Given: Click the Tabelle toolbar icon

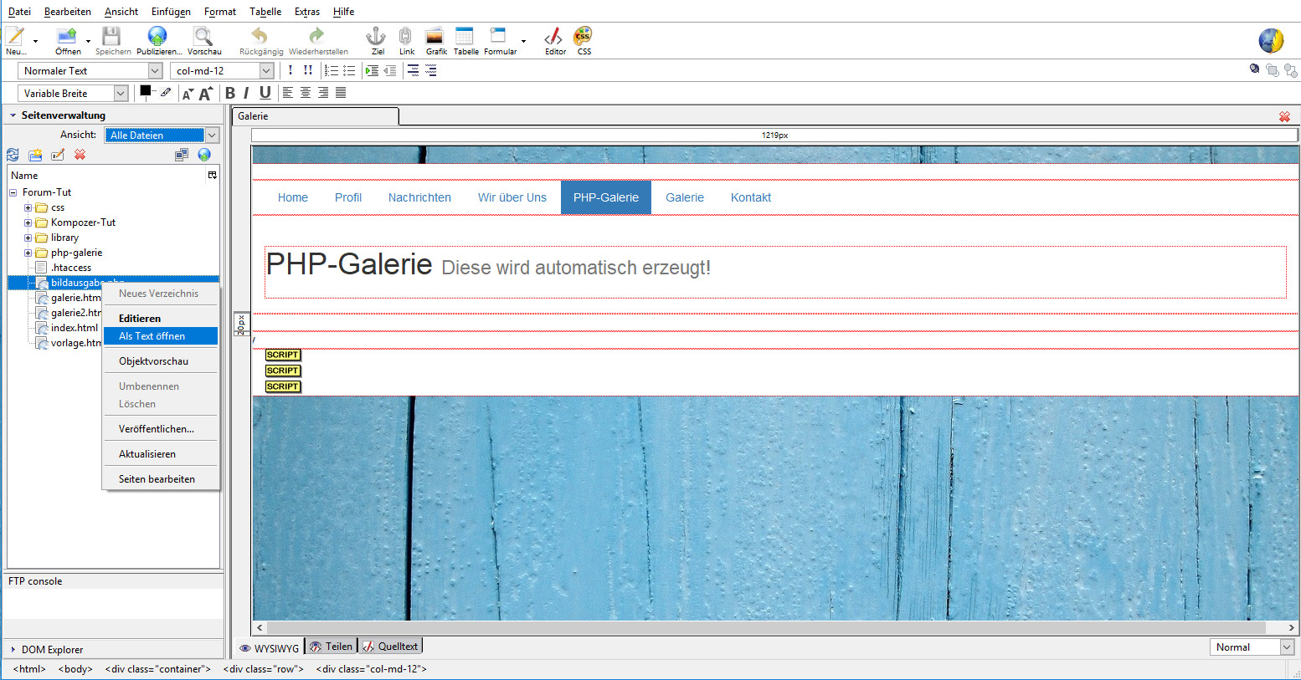Looking at the screenshot, I should pyautogui.click(x=465, y=36).
